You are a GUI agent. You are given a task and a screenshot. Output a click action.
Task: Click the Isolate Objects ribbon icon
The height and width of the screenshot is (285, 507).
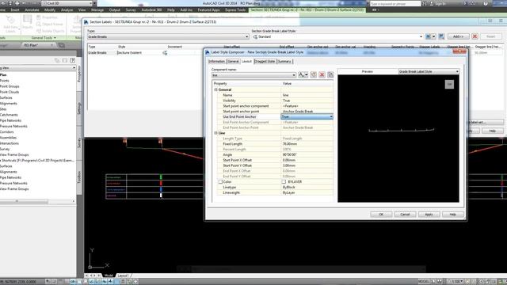50,31
